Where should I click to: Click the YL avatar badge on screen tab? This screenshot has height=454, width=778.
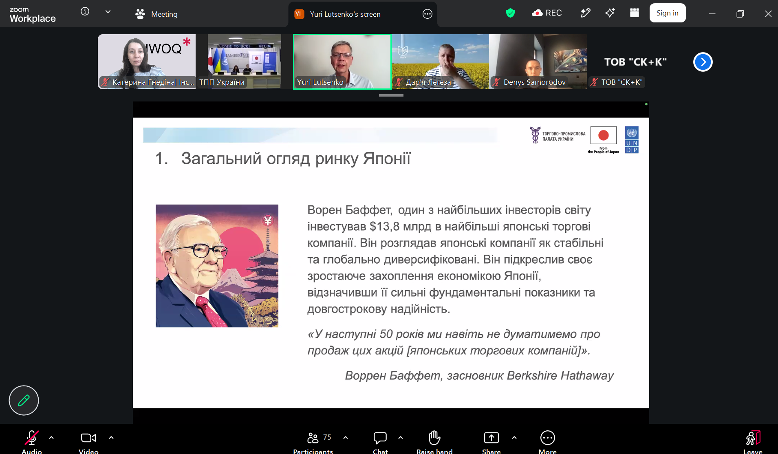[x=299, y=14]
